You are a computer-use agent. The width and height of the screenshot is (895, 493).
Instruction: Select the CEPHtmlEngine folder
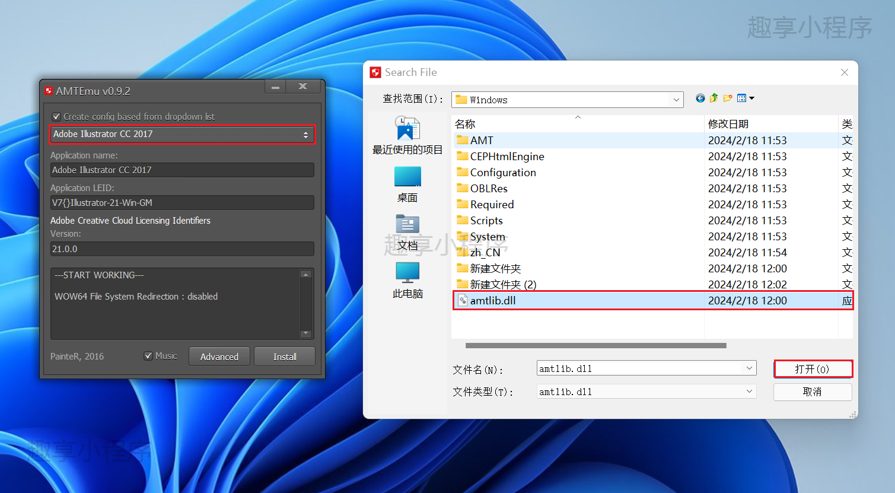(500, 157)
